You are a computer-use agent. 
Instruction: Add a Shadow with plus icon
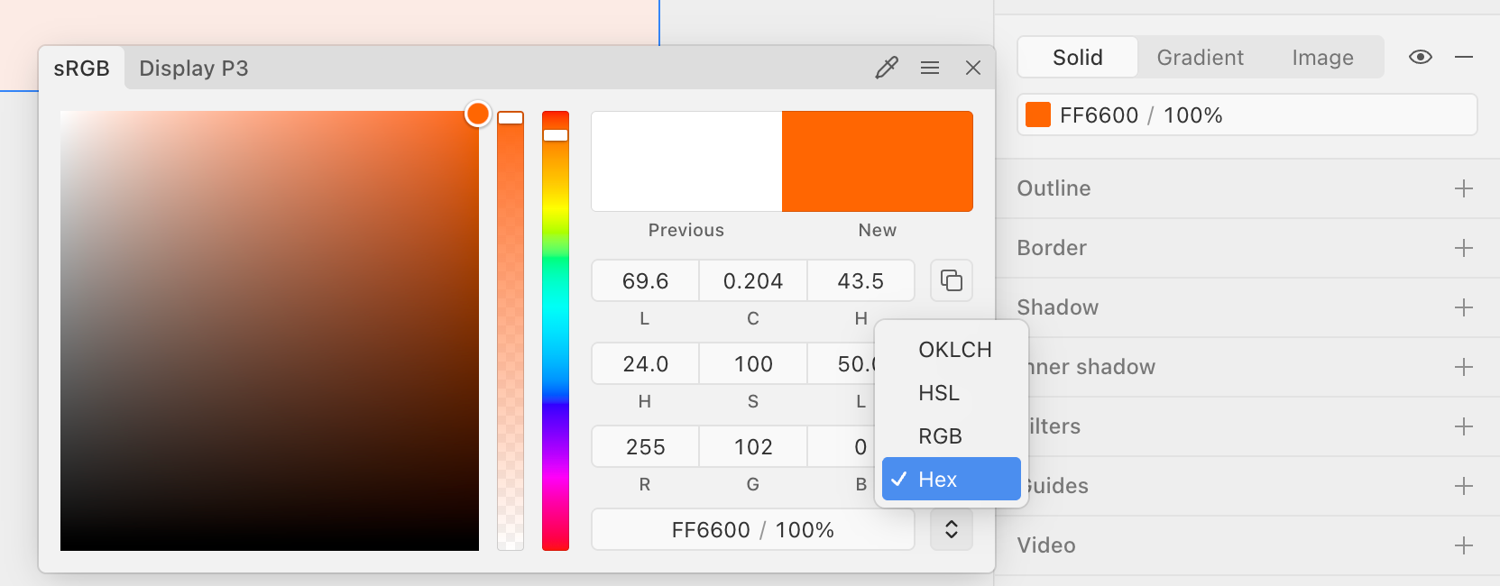1463,307
